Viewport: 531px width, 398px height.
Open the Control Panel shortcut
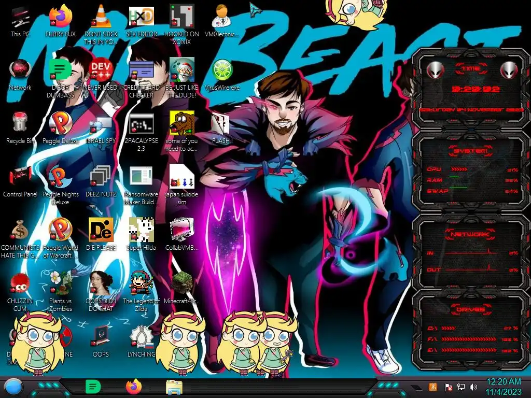[x=20, y=182]
